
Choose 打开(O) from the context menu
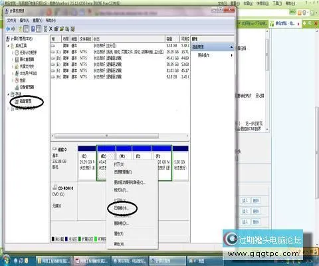tap(132, 164)
